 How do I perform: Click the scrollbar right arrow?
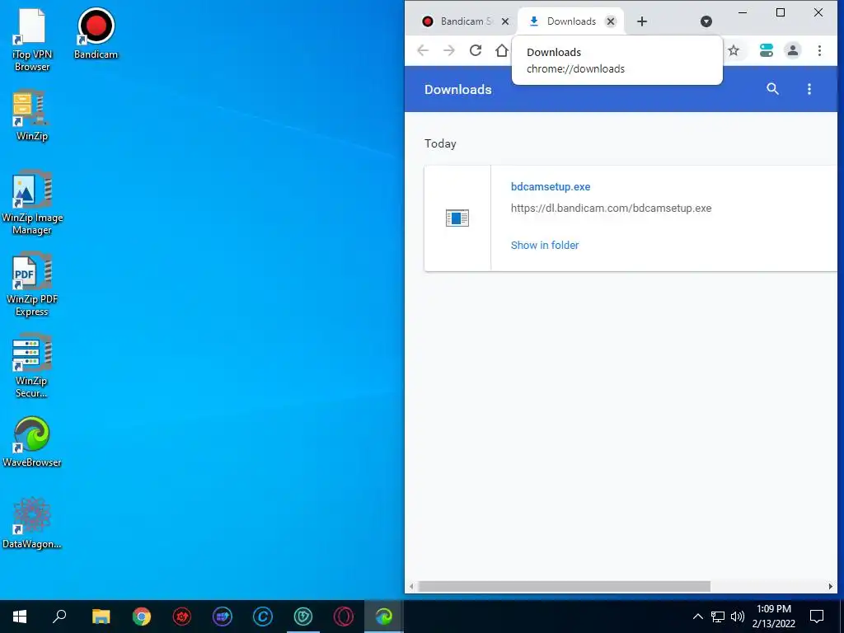coord(830,586)
